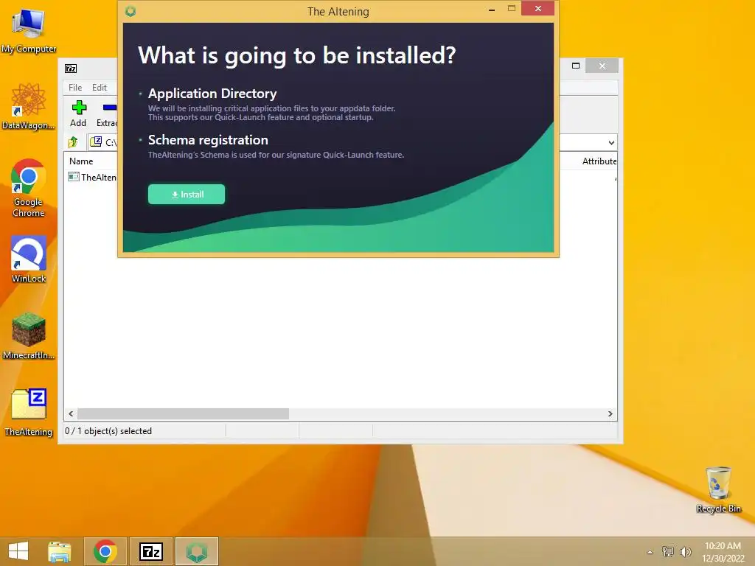Open the Edit menu in 7-Zip

point(100,88)
